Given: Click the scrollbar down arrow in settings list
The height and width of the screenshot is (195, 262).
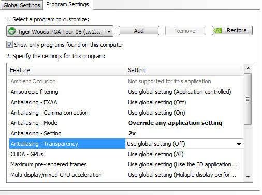Looking at the screenshot, I should coord(248,177).
